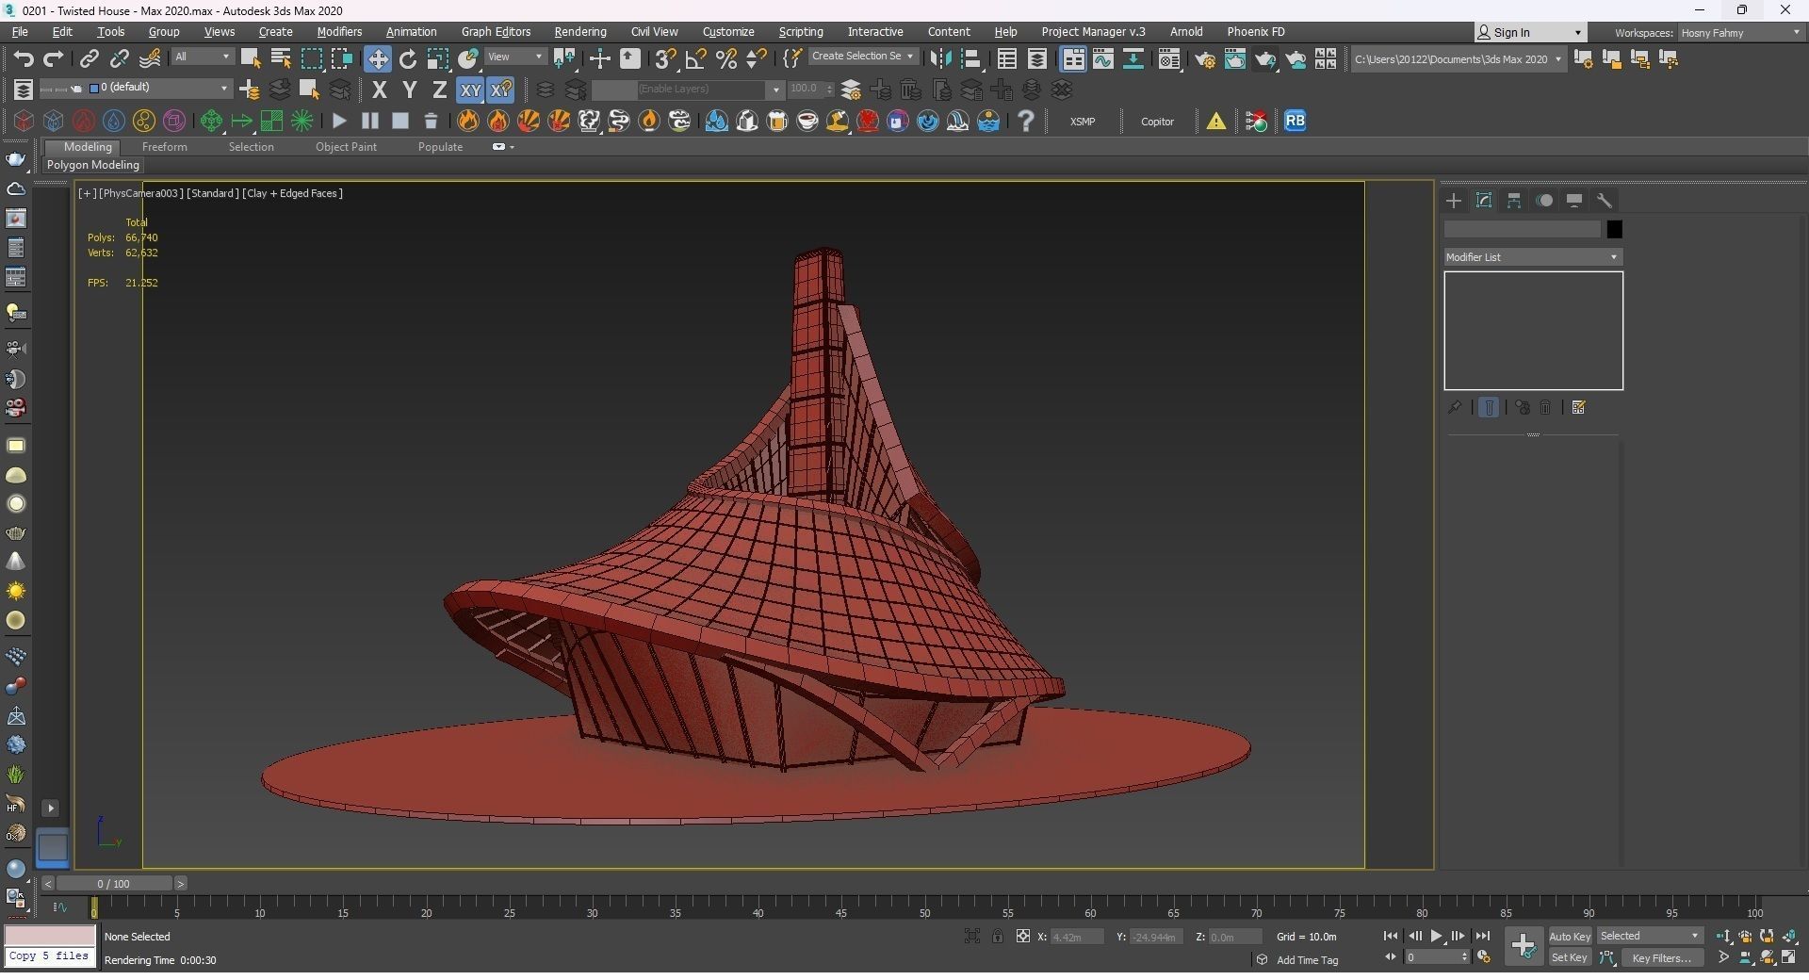Open the Hierarchy panel tab icon
The height and width of the screenshot is (980, 1809).
[1514, 201]
